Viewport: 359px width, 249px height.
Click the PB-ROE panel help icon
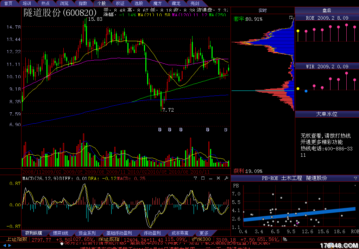pyautogui.click(x=355, y=178)
